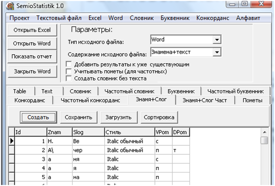The width and height of the screenshot is (275, 186).
Task: Click the Сортировка button
Action: click(159, 117)
